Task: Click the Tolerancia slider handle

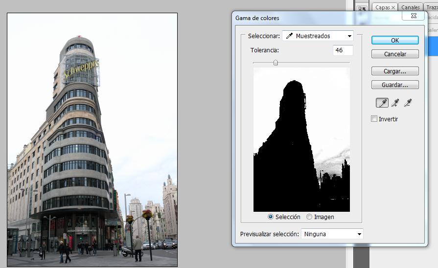Action: point(276,62)
